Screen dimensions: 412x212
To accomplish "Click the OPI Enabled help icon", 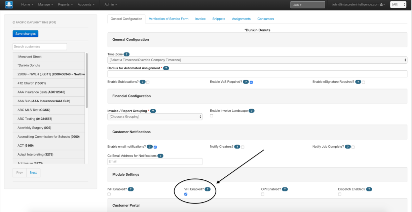I will [x=285, y=189].
